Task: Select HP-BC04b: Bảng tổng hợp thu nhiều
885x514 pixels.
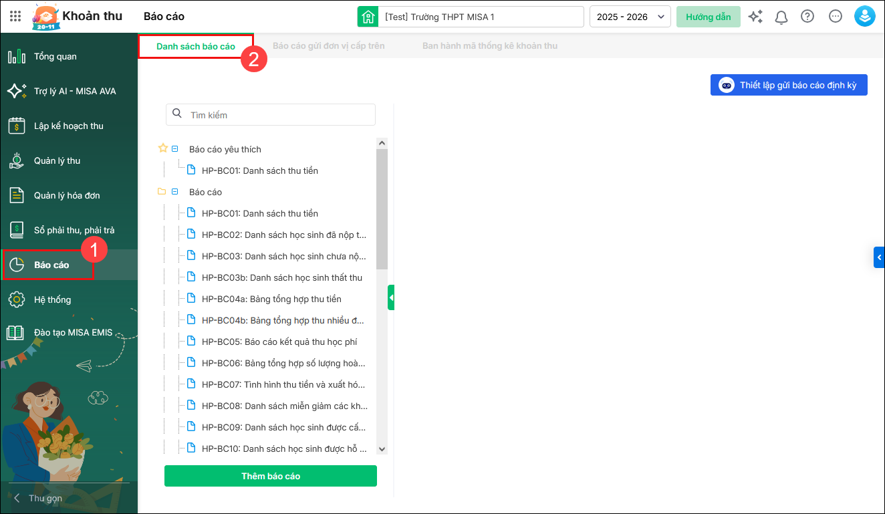Action: [x=284, y=320]
